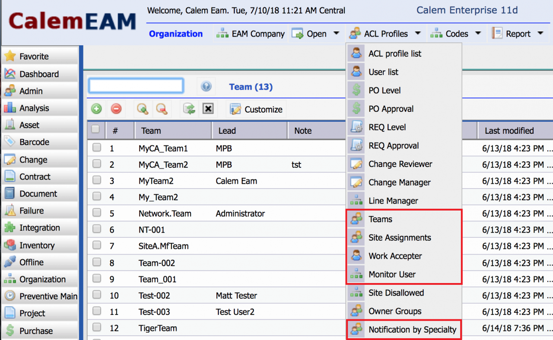553x340 pixels.
Task: Check the box for MyCA_Team1 row
Action: tap(97, 148)
